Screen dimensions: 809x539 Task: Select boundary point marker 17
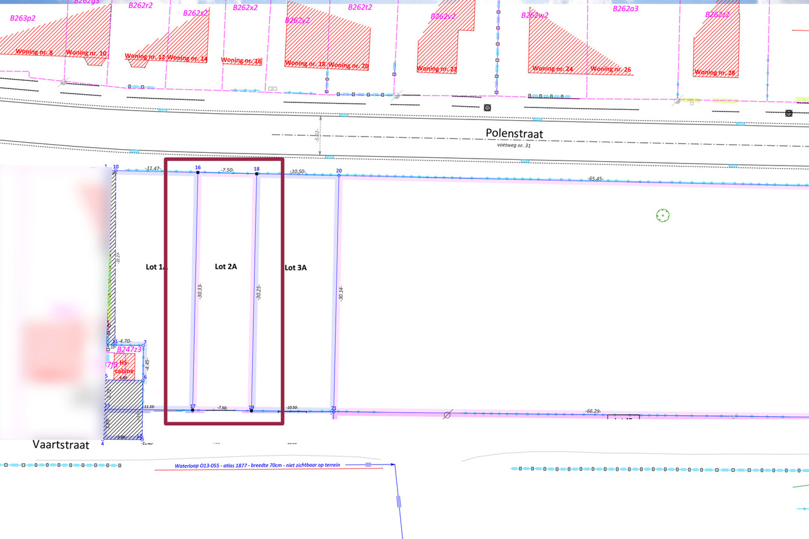point(193,410)
